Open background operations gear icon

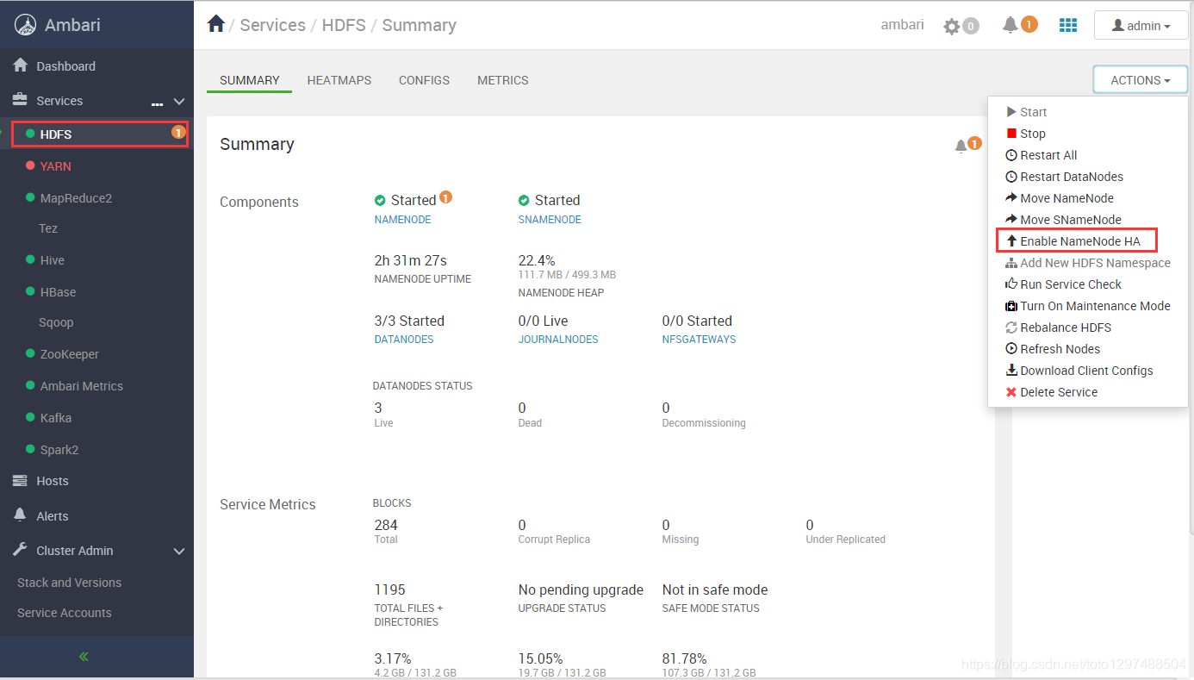click(x=951, y=27)
